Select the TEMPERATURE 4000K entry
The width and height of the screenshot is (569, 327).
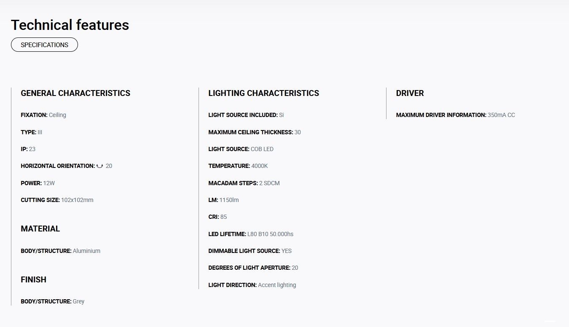coord(238,166)
